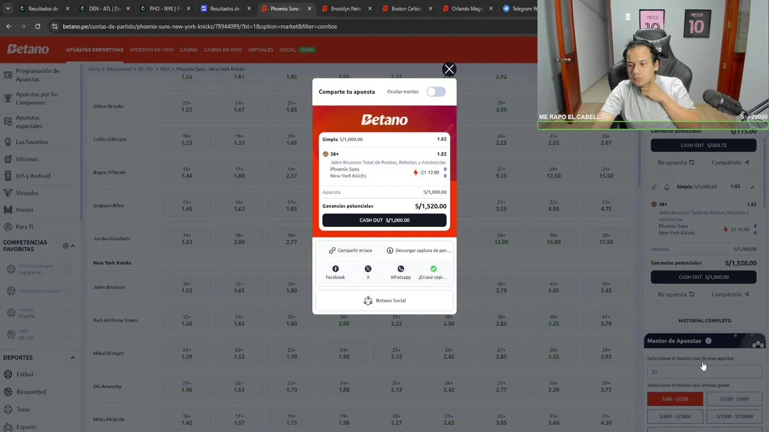Click the green Enlace copiado check icon
The height and width of the screenshot is (432, 769).
(x=433, y=269)
